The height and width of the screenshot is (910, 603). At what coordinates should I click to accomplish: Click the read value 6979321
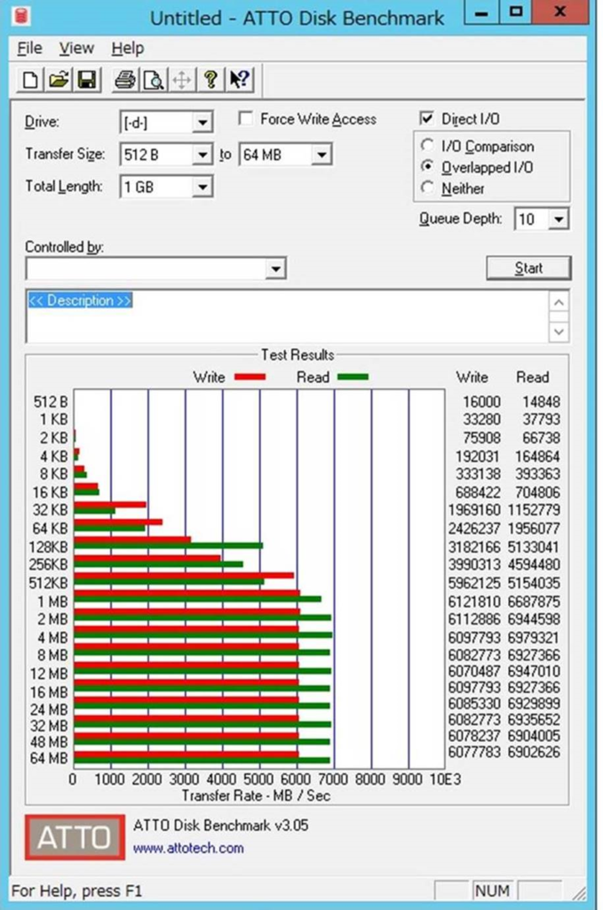click(534, 638)
